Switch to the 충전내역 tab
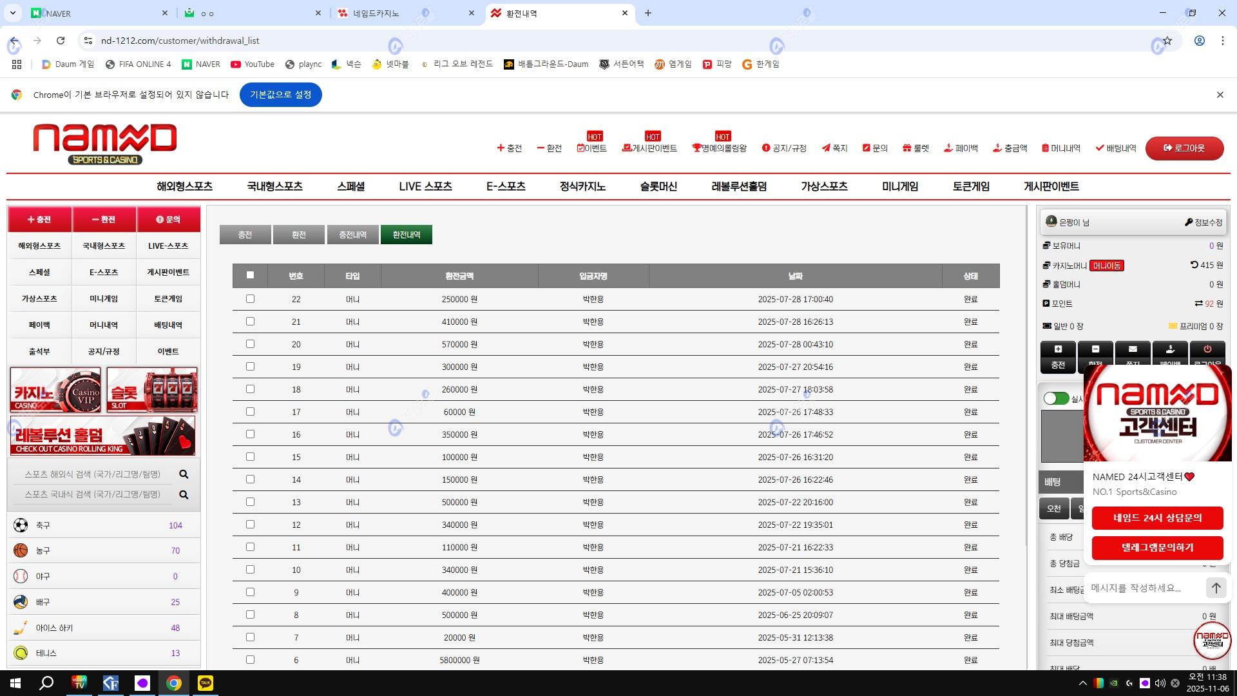1237x696 pixels. coord(352,235)
